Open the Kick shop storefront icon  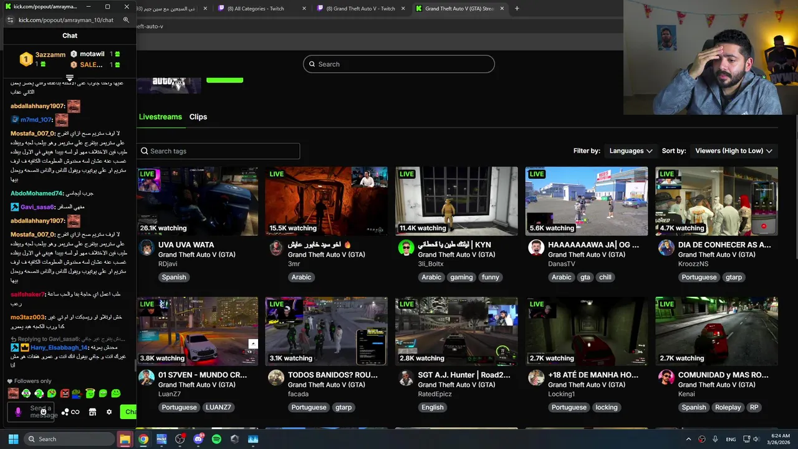click(x=92, y=412)
